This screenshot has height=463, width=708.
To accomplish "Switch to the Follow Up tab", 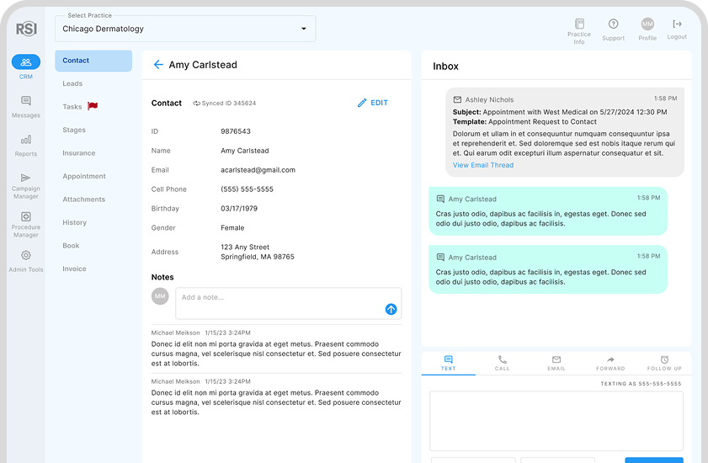I will (664, 363).
